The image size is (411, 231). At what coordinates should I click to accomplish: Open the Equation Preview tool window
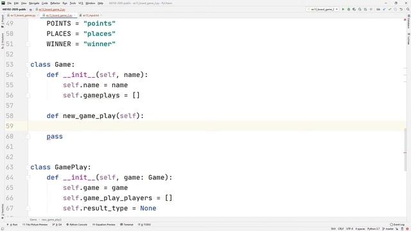tap(104, 225)
